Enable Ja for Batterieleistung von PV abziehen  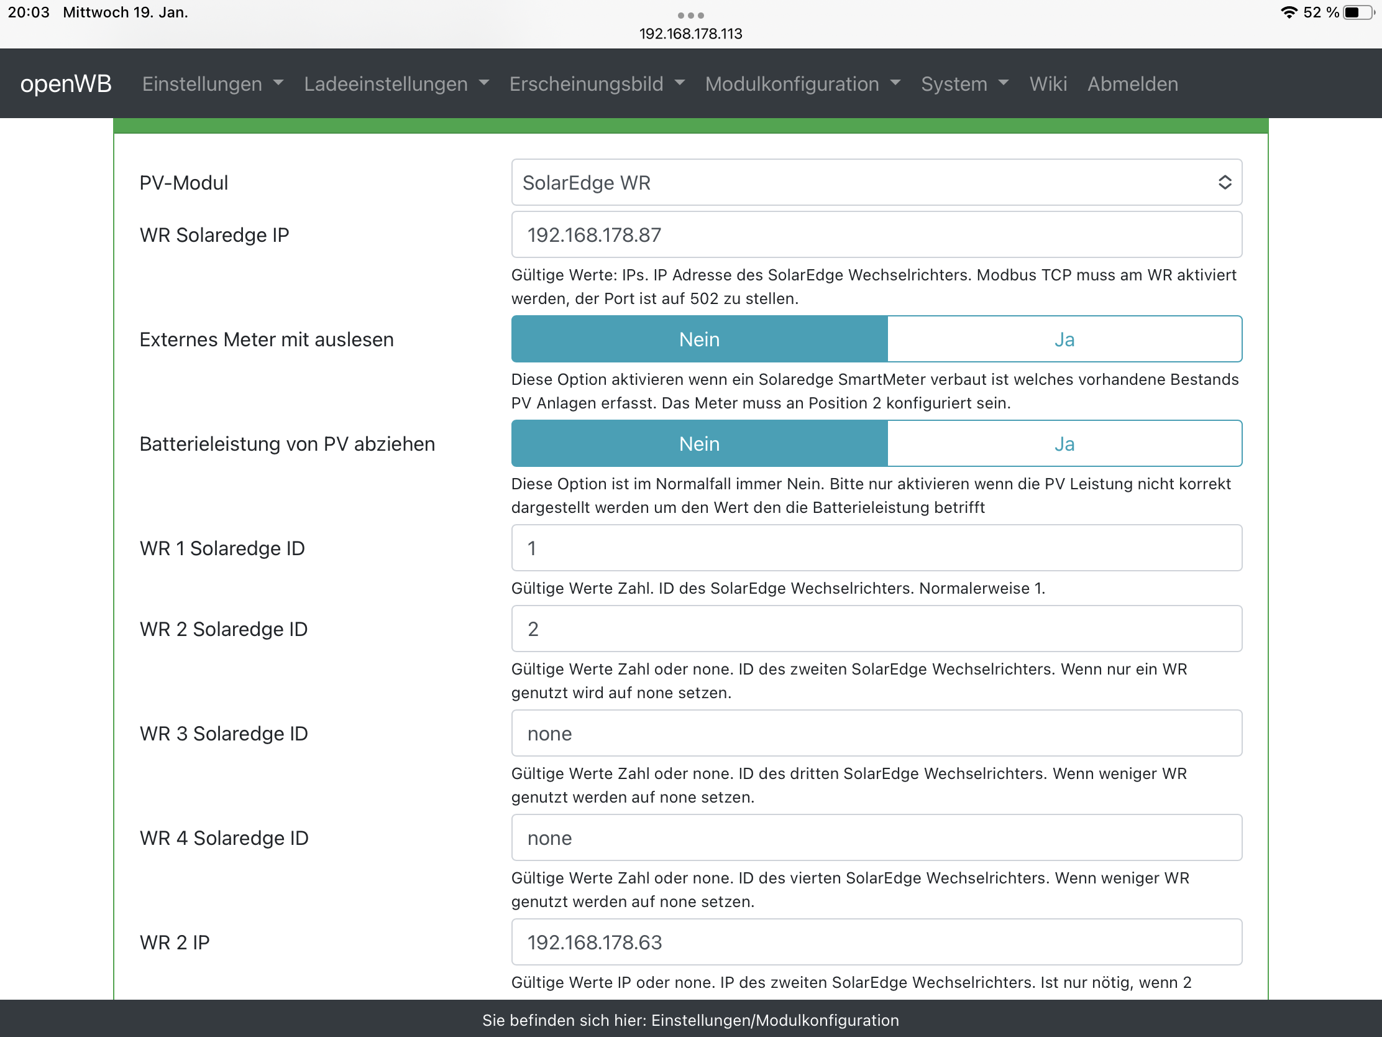(x=1064, y=444)
